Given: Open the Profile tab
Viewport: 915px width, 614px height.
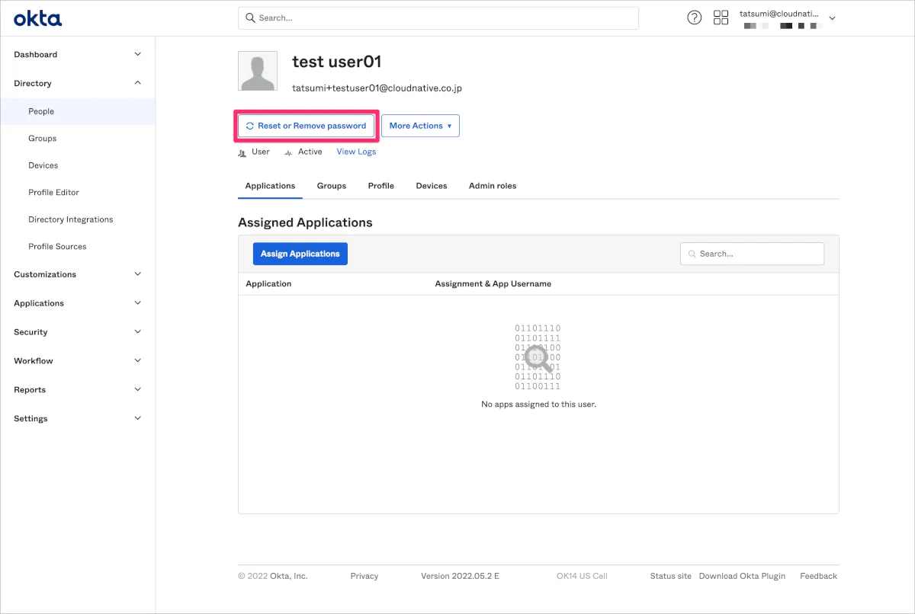Looking at the screenshot, I should point(380,186).
